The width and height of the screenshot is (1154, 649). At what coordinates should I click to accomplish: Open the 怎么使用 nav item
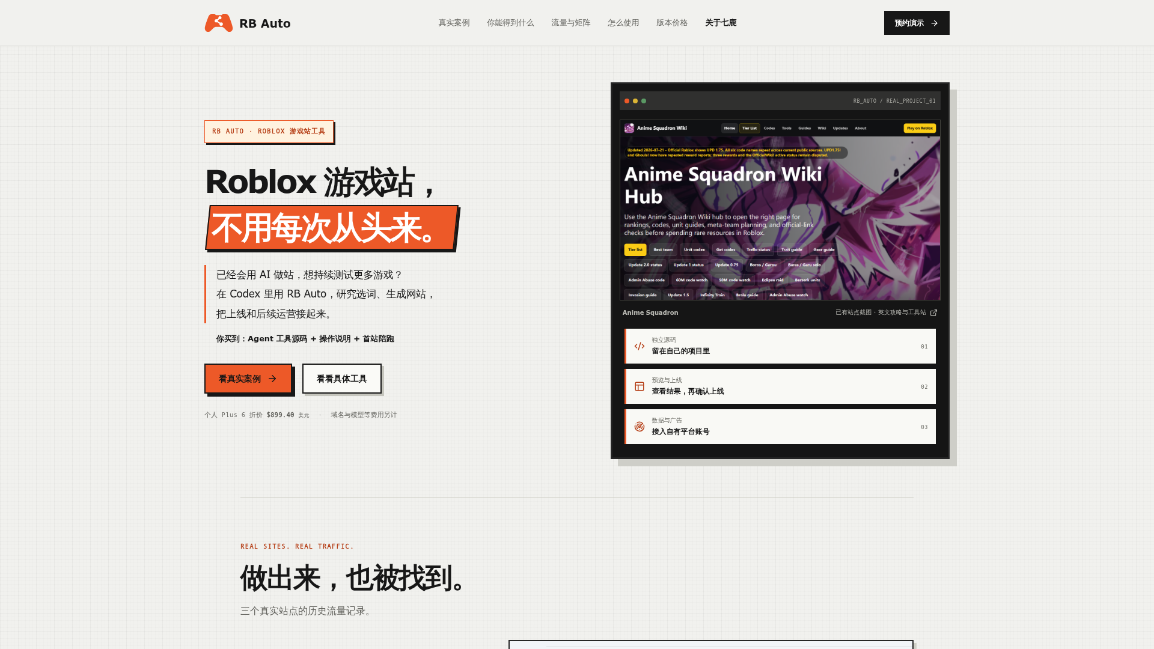[x=623, y=23]
